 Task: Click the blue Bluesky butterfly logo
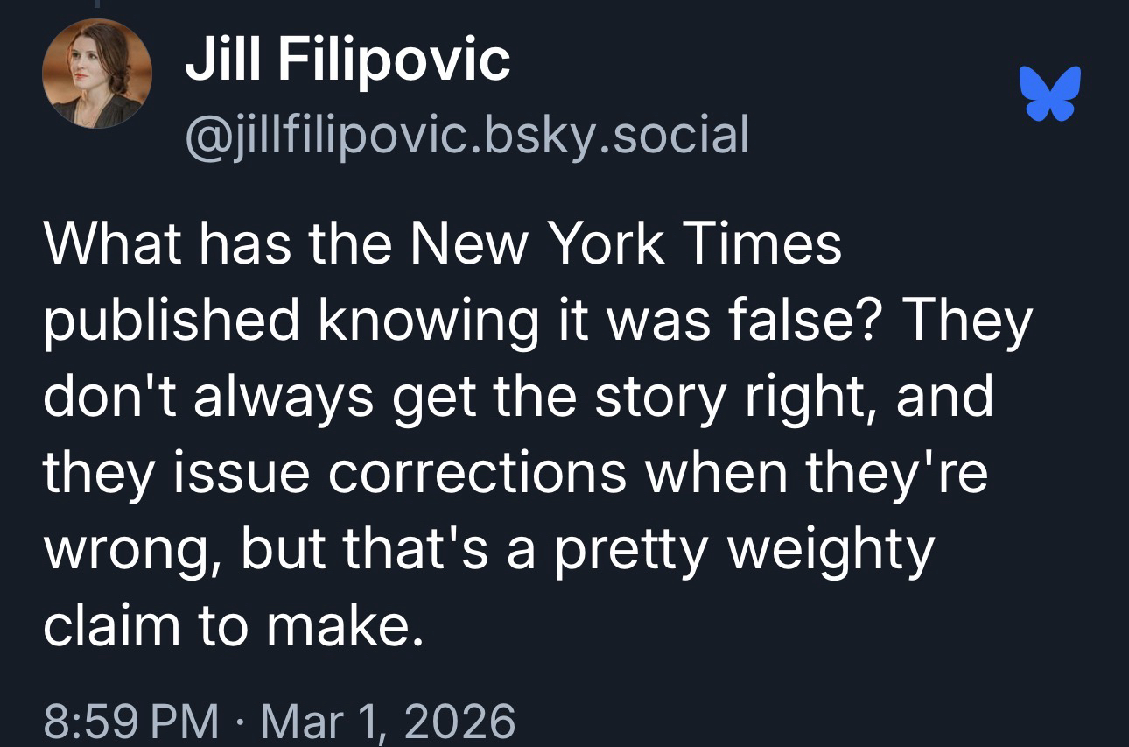tap(1050, 92)
